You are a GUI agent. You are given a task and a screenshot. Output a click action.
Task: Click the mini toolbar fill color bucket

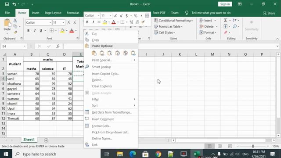click(105, 22)
